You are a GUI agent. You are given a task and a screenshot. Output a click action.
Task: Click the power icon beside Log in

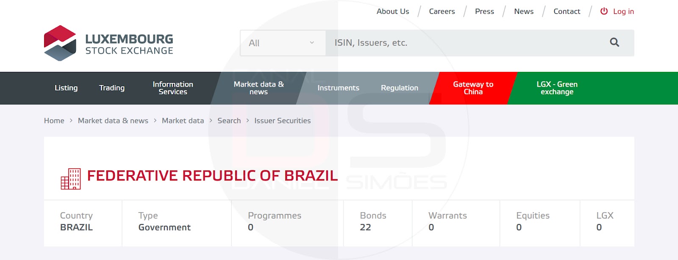coord(604,11)
